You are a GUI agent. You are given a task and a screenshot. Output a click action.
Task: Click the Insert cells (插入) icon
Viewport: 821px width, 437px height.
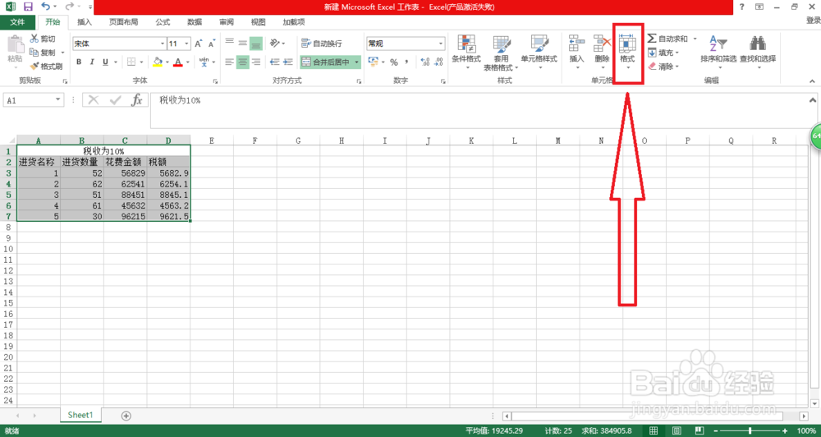click(576, 44)
